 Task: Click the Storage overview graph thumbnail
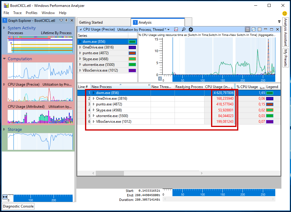40,141
